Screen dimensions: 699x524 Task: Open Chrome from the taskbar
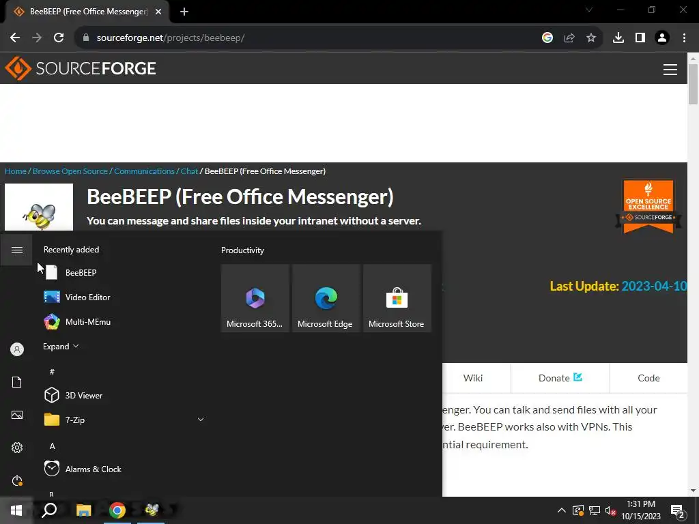click(117, 510)
